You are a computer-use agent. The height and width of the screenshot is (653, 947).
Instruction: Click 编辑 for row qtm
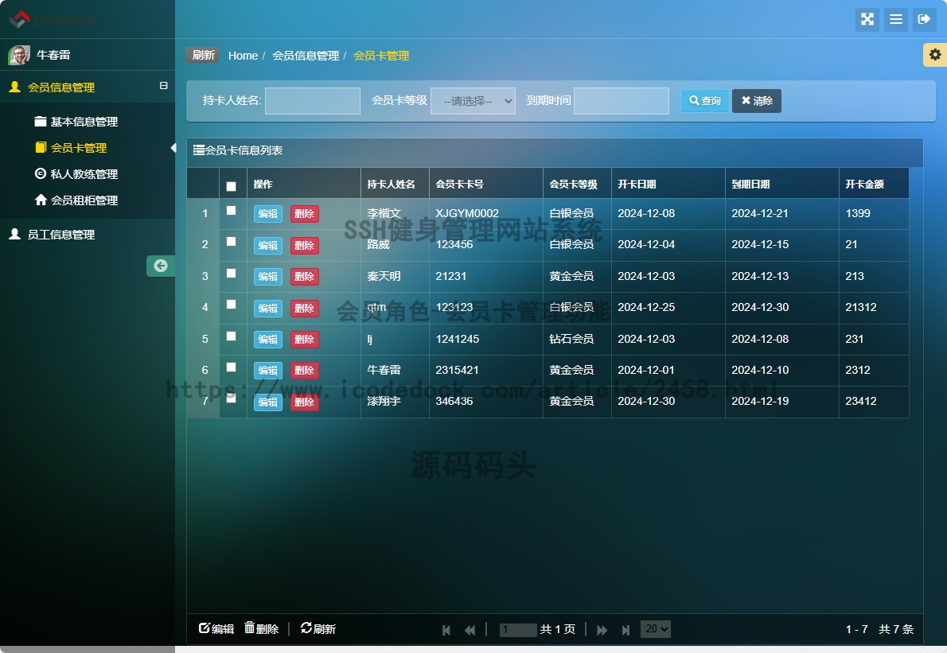[x=268, y=309]
